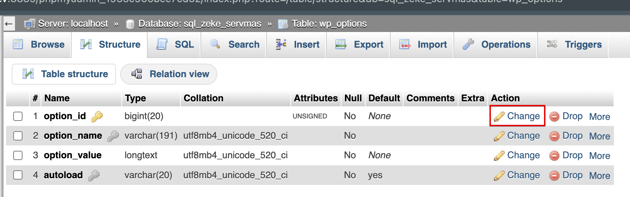Tick the checkbox for the option_id row
The height and width of the screenshot is (197, 630).
tap(18, 116)
